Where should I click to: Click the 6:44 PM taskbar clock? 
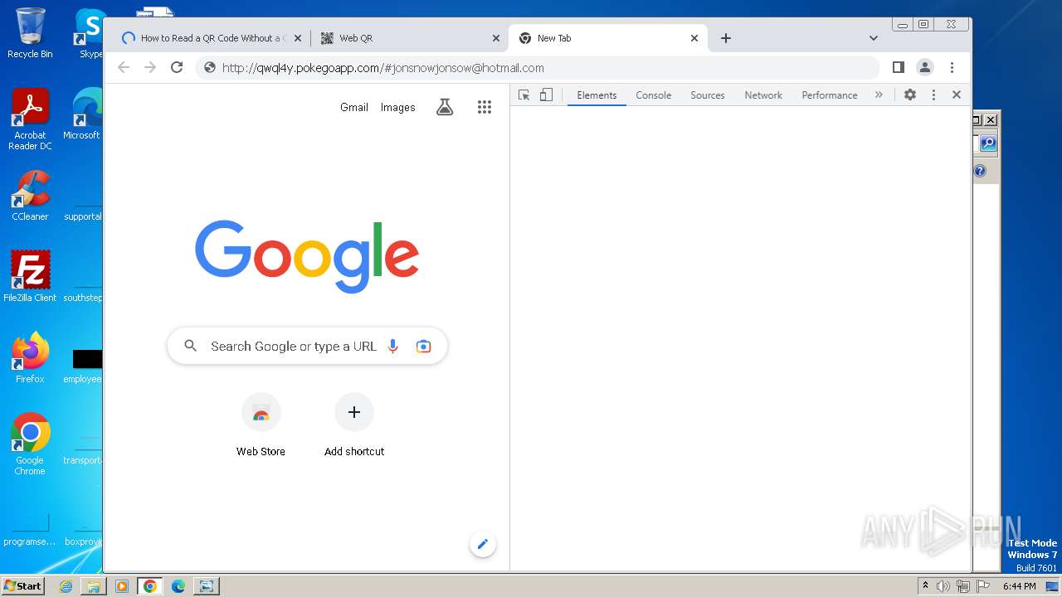1019,586
